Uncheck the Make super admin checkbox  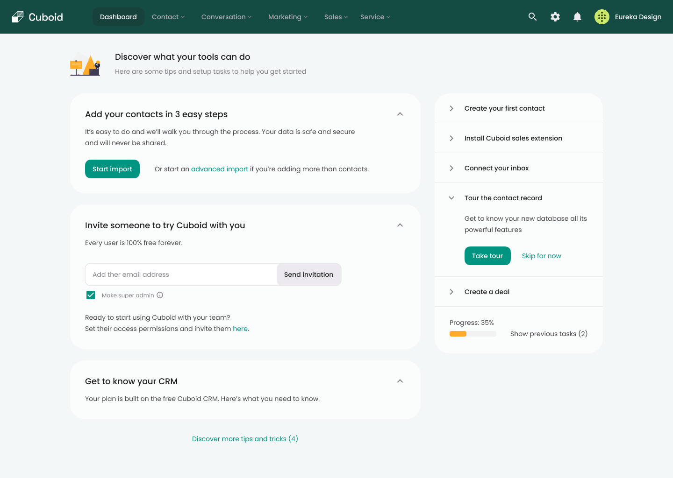pyautogui.click(x=91, y=295)
